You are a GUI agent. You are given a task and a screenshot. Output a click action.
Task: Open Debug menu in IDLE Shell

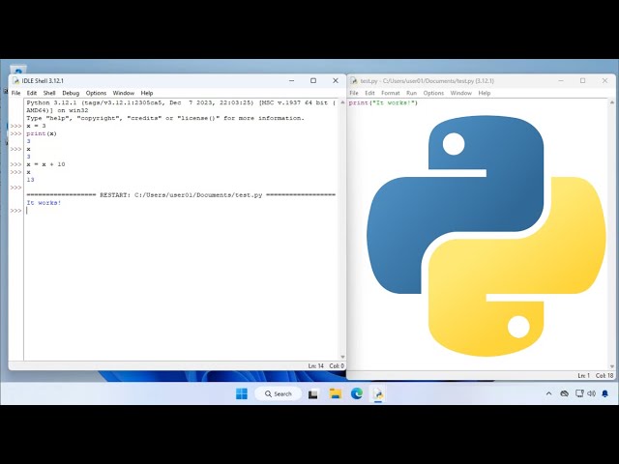pyautogui.click(x=71, y=93)
